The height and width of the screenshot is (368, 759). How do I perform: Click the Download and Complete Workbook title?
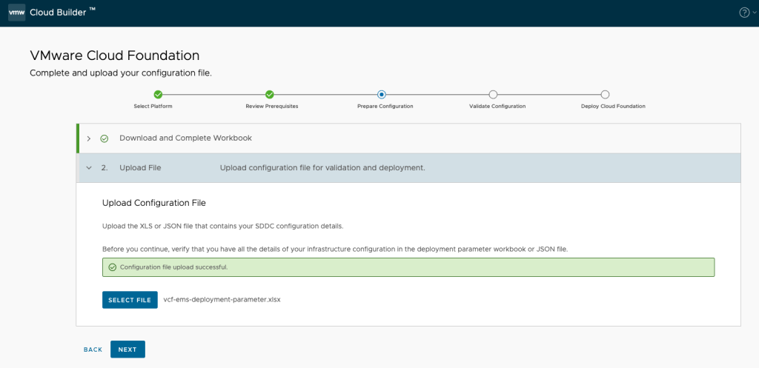tap(185, 138)
